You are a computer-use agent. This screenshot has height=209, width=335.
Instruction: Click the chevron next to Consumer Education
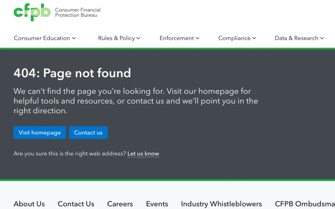[x=74, y=38]
